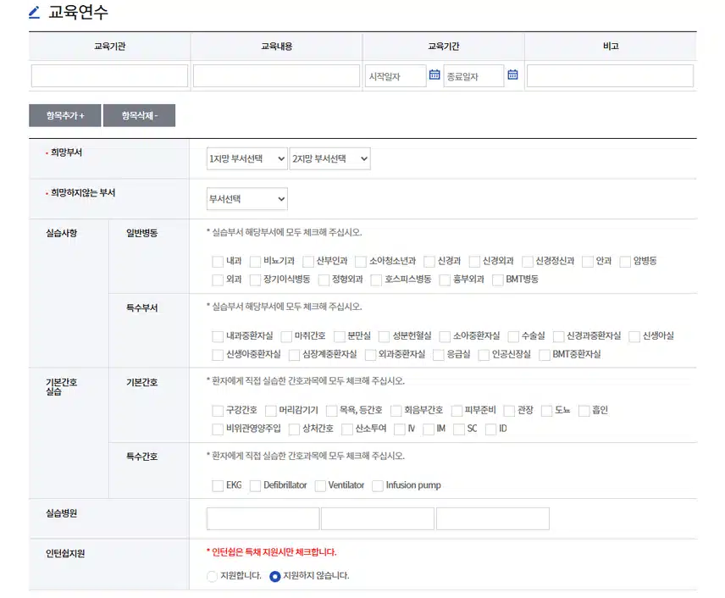Open the 1지망 부서선택 dropdown
Image resolution: width=725 pixels, height=598 pixels.
tap(247, 158)
